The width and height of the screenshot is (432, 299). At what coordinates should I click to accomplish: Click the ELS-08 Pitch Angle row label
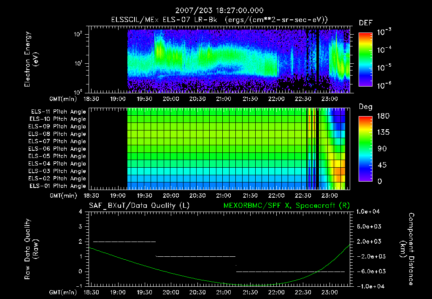(57, 134)
